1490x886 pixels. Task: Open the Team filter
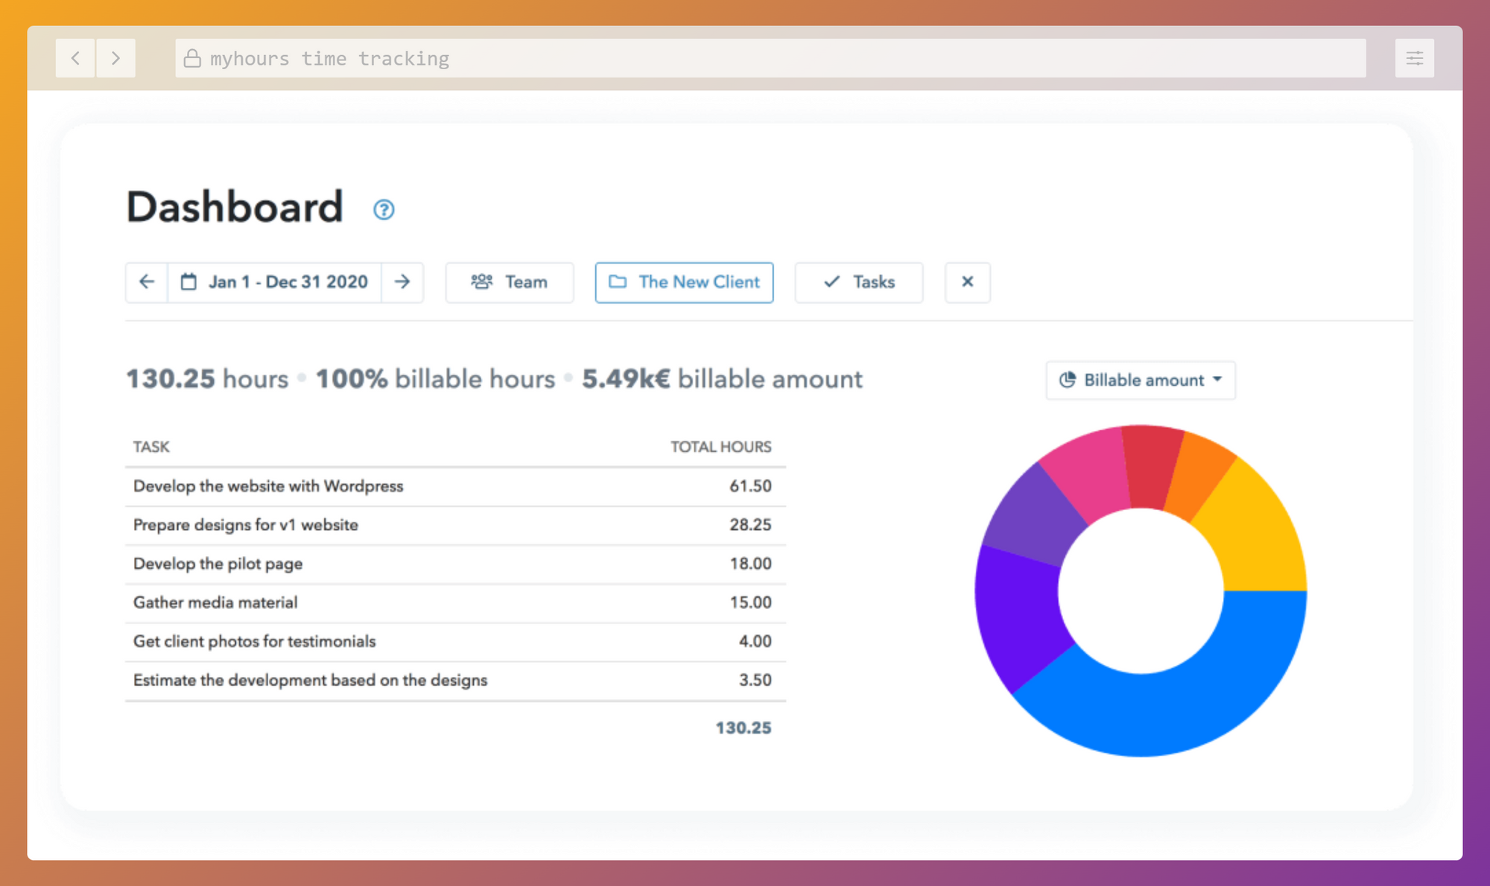point(510,282)
